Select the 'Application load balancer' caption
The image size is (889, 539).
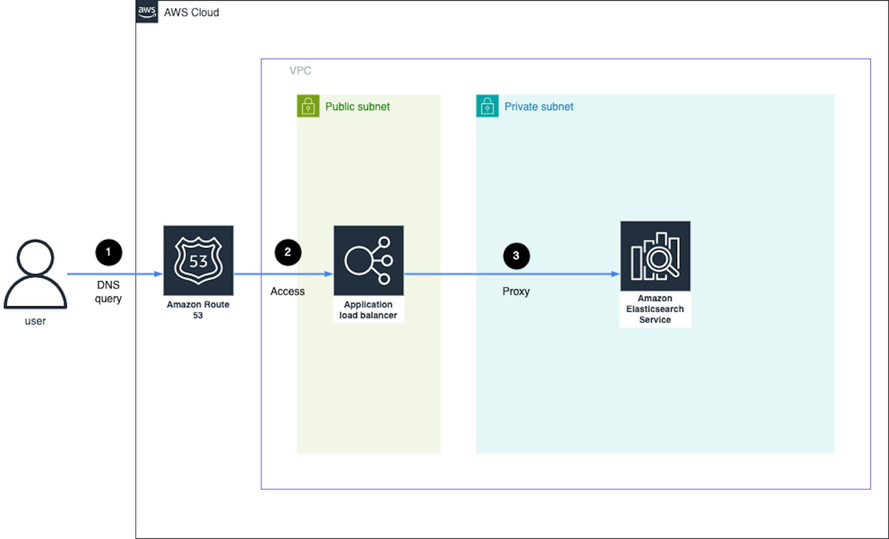coord(368,310)
